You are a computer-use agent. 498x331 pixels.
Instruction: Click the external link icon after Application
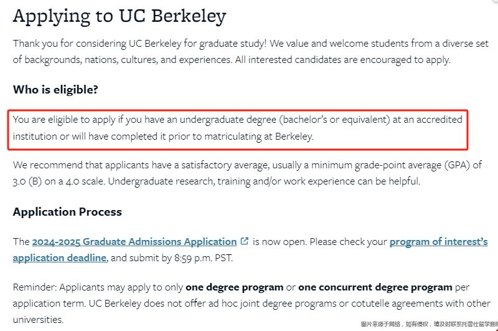click(x=245, y=241)
